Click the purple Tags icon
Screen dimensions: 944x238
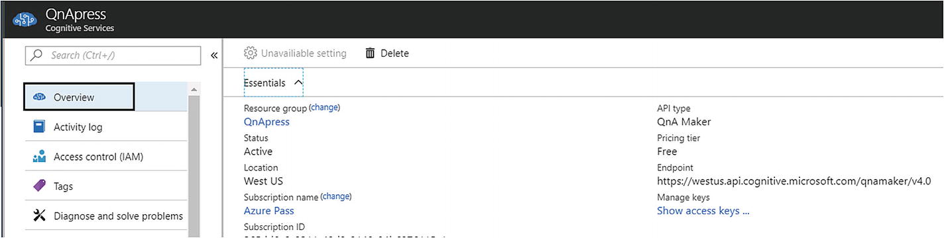[39, 186]
